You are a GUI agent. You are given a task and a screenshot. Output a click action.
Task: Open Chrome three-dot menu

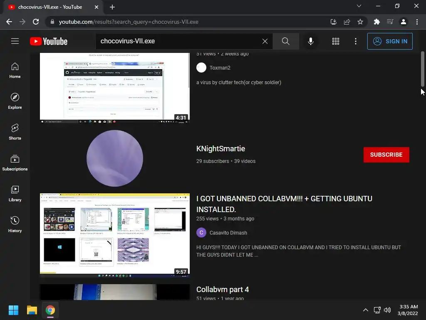[x=417, y=22]
